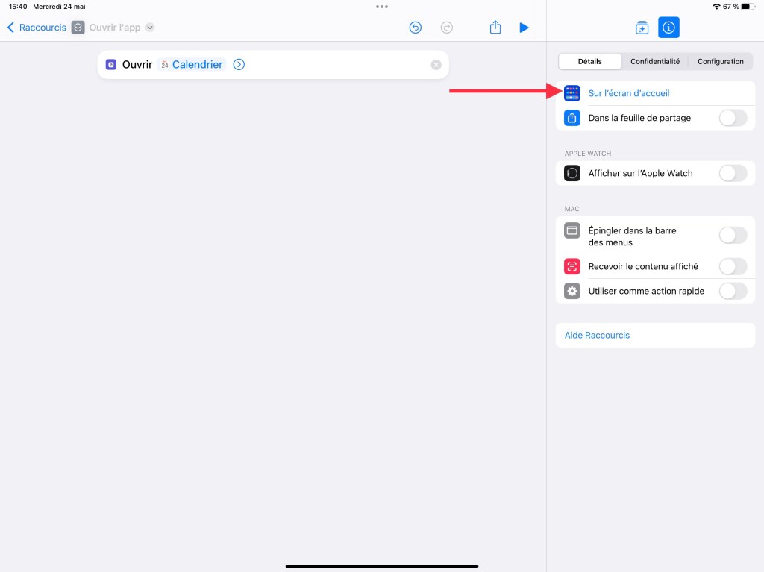764x572 pixels.
Task: Expand Ouvrir action options arrow
Action: click(239, 65)
